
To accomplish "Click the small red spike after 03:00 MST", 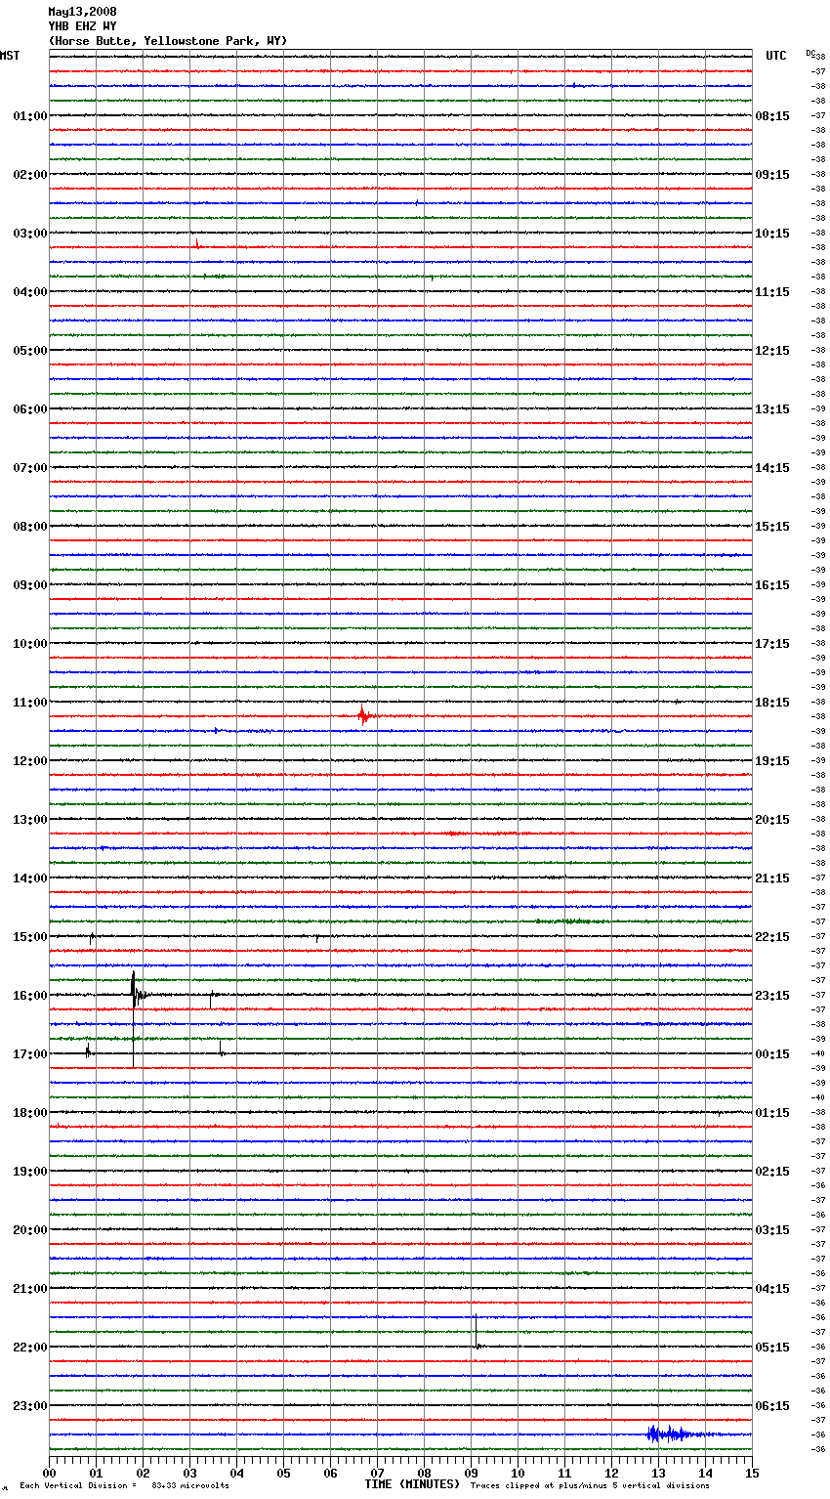I will coord(196,243).
